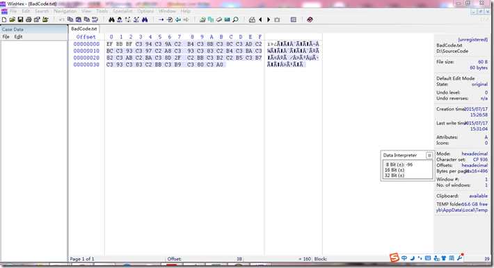The width and height of the screenshot is (494, 268).
Task: Click the TEMP folder path text
Action: 462,210
